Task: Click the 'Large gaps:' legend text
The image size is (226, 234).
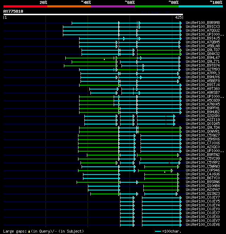Action: pyautogui.click(x=15, y=231)
